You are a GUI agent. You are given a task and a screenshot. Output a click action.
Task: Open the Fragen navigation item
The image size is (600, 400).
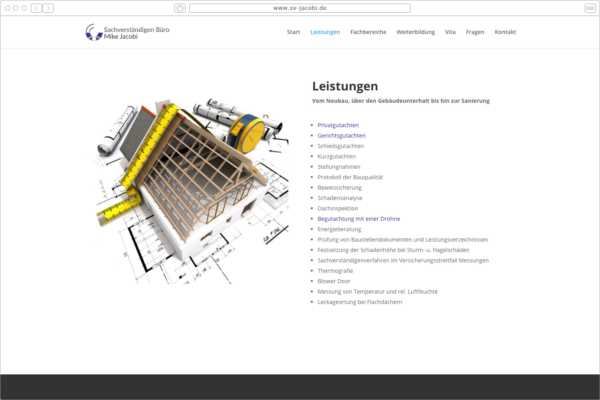(x=475, y=32)
